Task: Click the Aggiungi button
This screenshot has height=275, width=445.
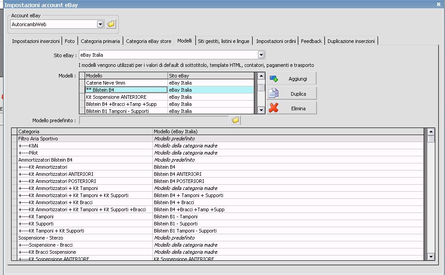Action: click(292, 78)
